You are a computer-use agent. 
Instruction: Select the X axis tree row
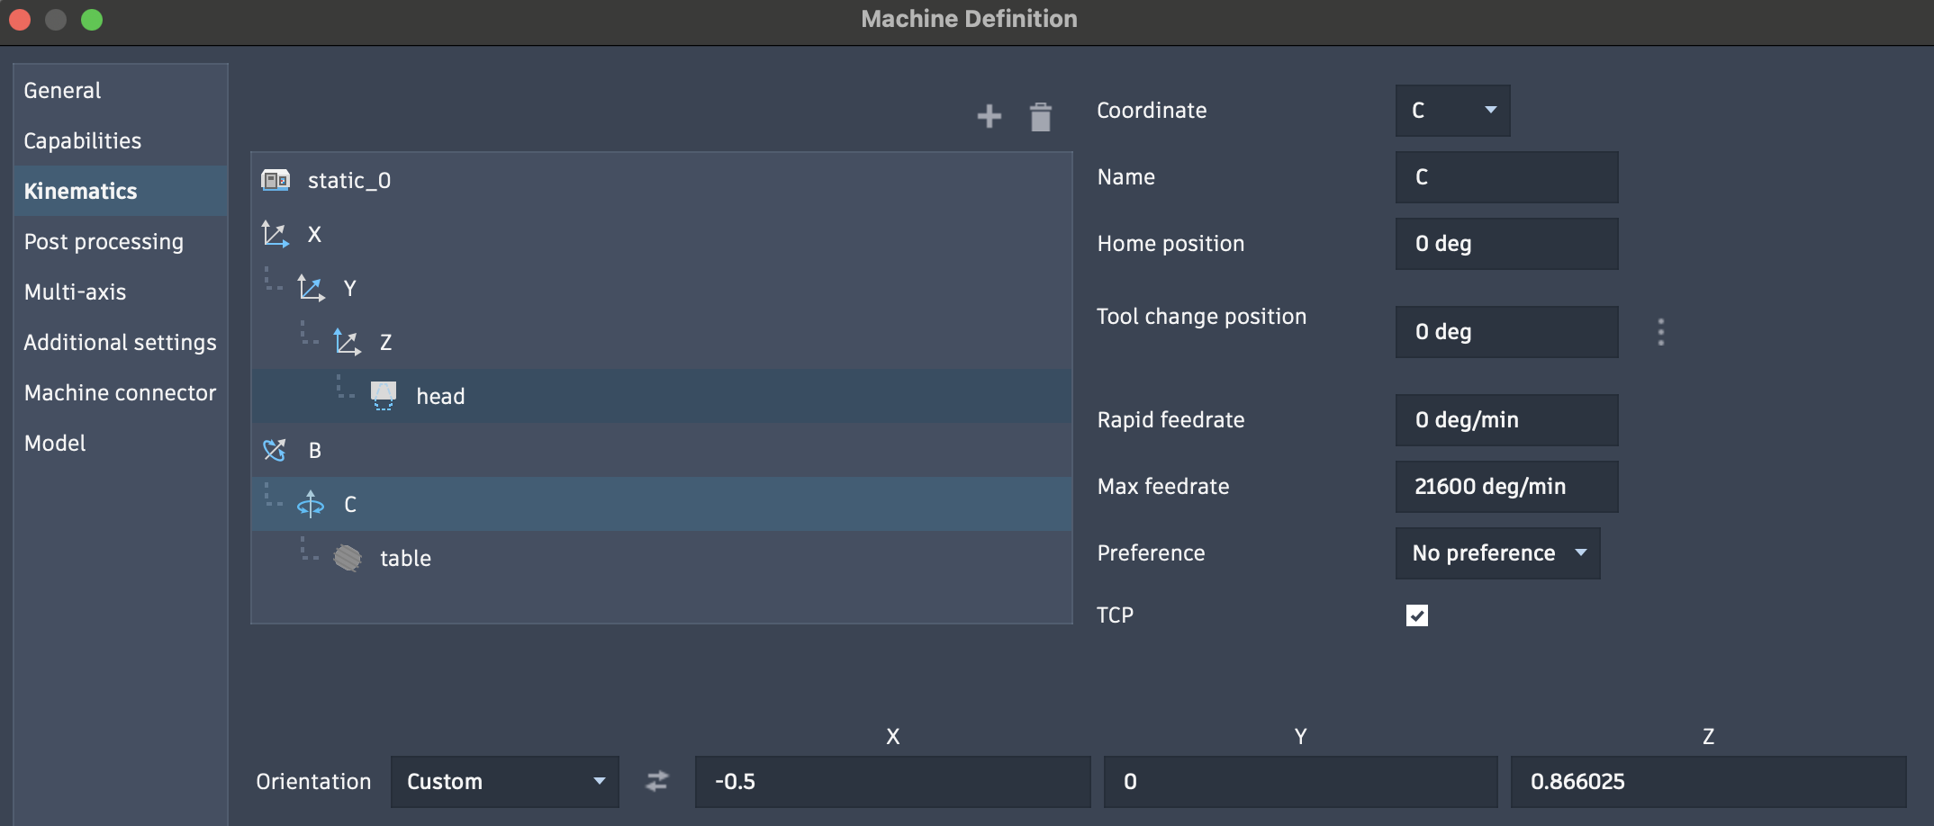point(662,234)
